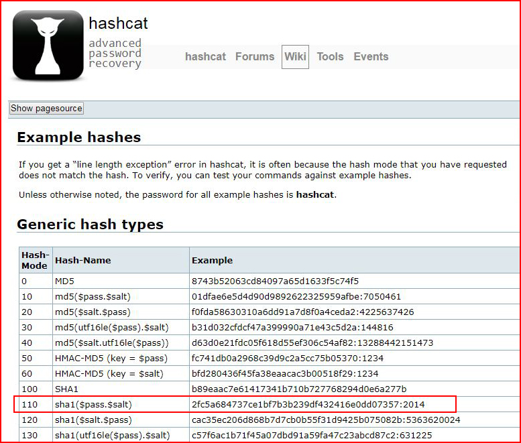The width and height of the screenshot is (521, 443).
Task: Select the MD5 hash name cell
Action: pos(121,281)
